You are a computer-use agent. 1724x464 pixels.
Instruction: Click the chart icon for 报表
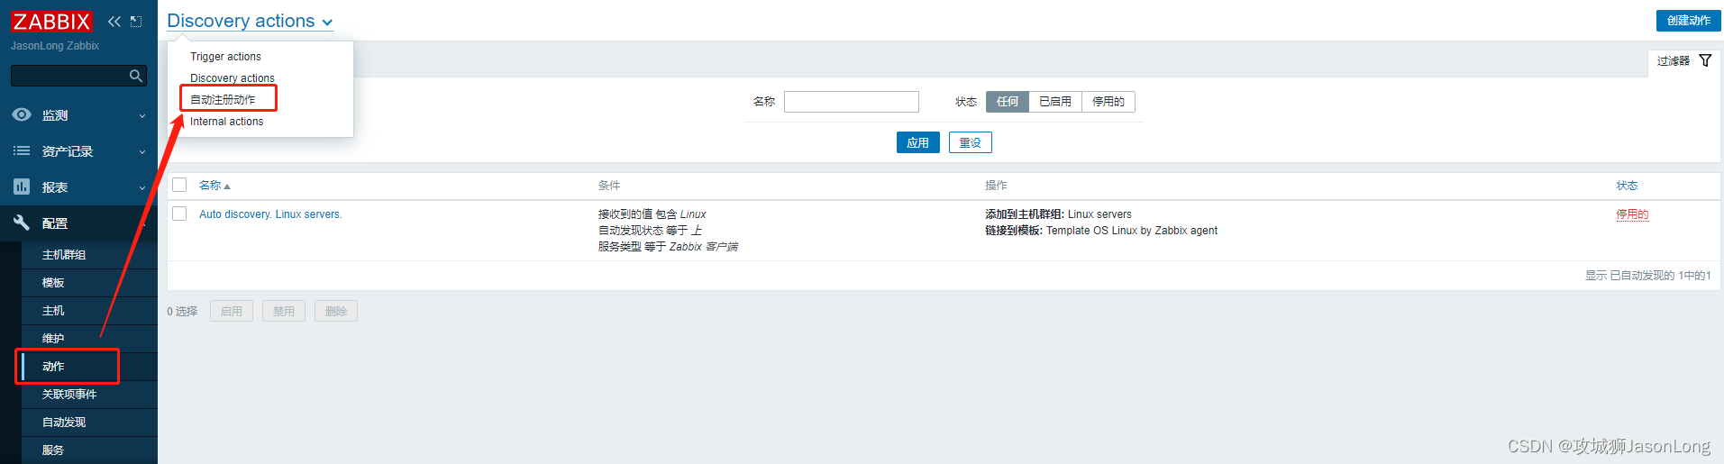22,187
